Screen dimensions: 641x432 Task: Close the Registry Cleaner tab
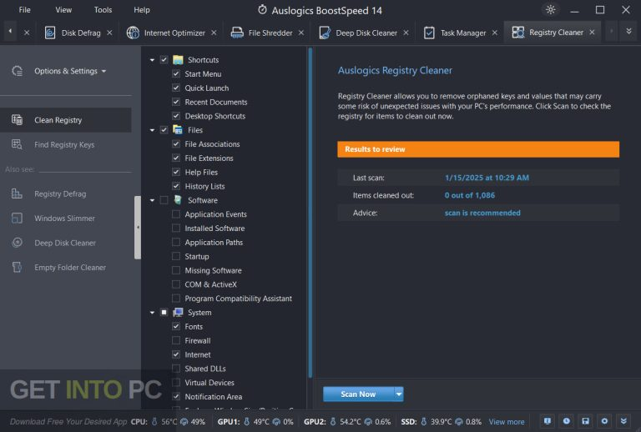[592, 33]
